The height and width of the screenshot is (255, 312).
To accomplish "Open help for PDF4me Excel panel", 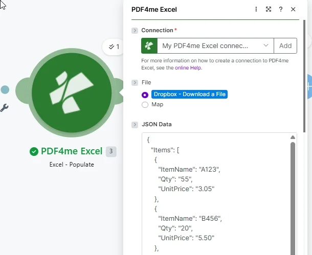I will click(x=281, y=9).
